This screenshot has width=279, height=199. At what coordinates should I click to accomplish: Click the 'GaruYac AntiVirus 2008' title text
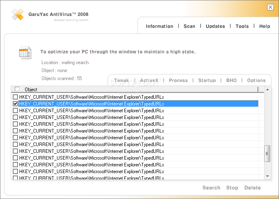point(58,14)
